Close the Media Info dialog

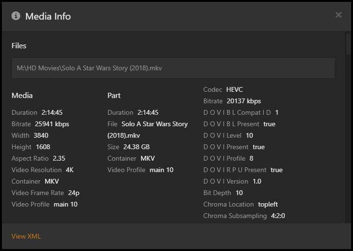339,15
